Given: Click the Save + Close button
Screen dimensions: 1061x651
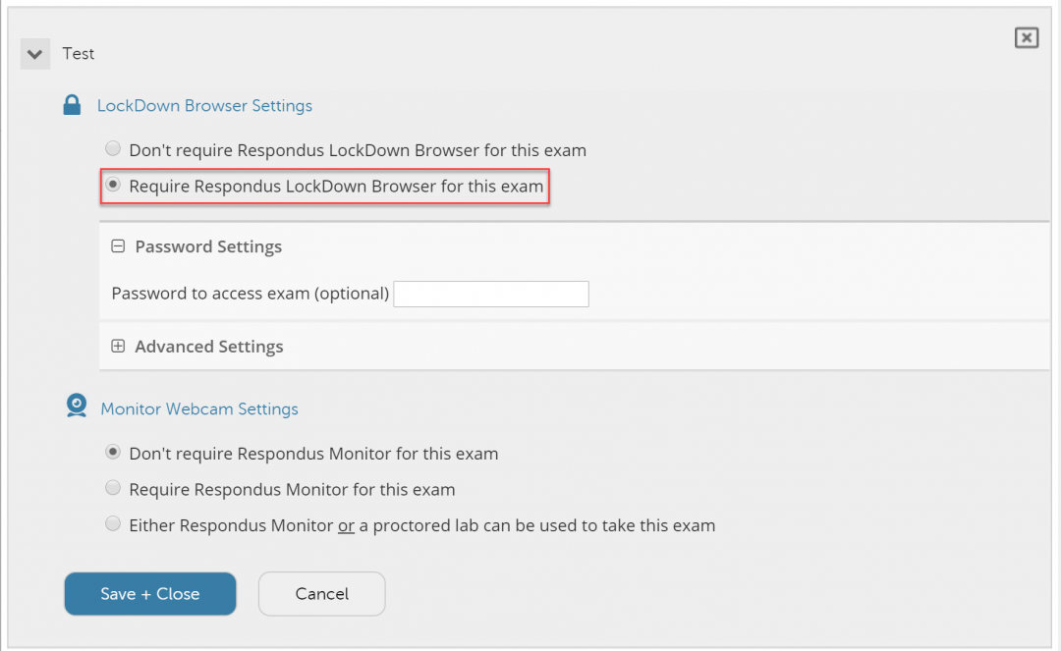Looking at the screenshot, I should click(x=149, y=593).
